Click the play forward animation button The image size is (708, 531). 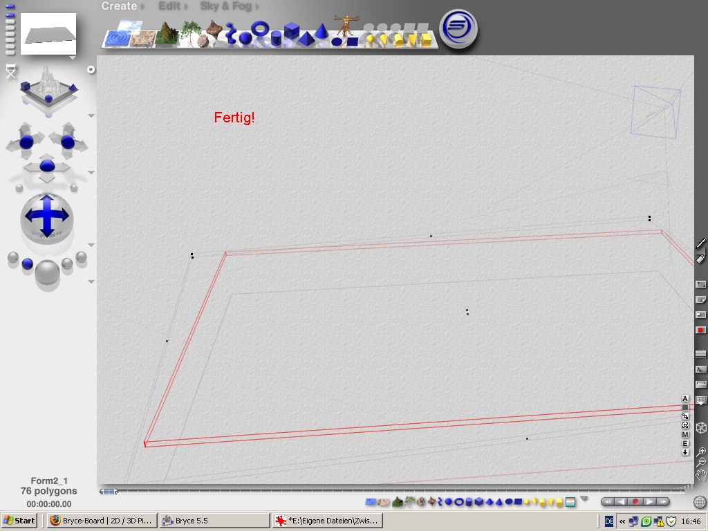pos(649,502)
